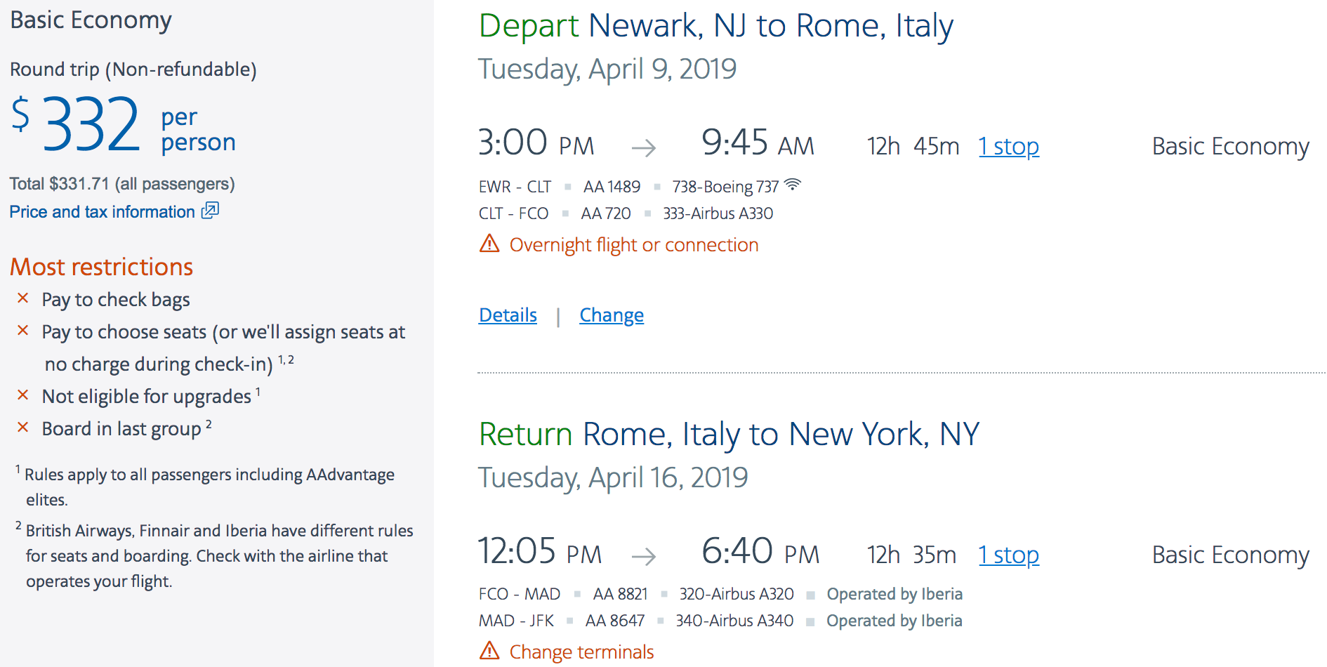Click the Change terminals warning text
Screen dimensions: 1327x667
[x=581, y=652]
